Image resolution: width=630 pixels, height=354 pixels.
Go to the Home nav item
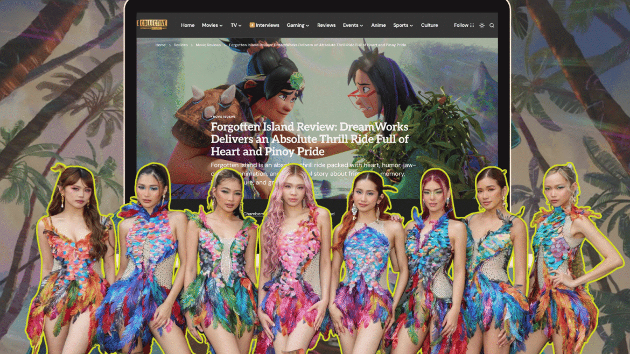pyautogui.click(x=187, y=25)
